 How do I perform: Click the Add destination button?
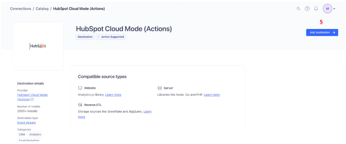(x=322, y=33)
